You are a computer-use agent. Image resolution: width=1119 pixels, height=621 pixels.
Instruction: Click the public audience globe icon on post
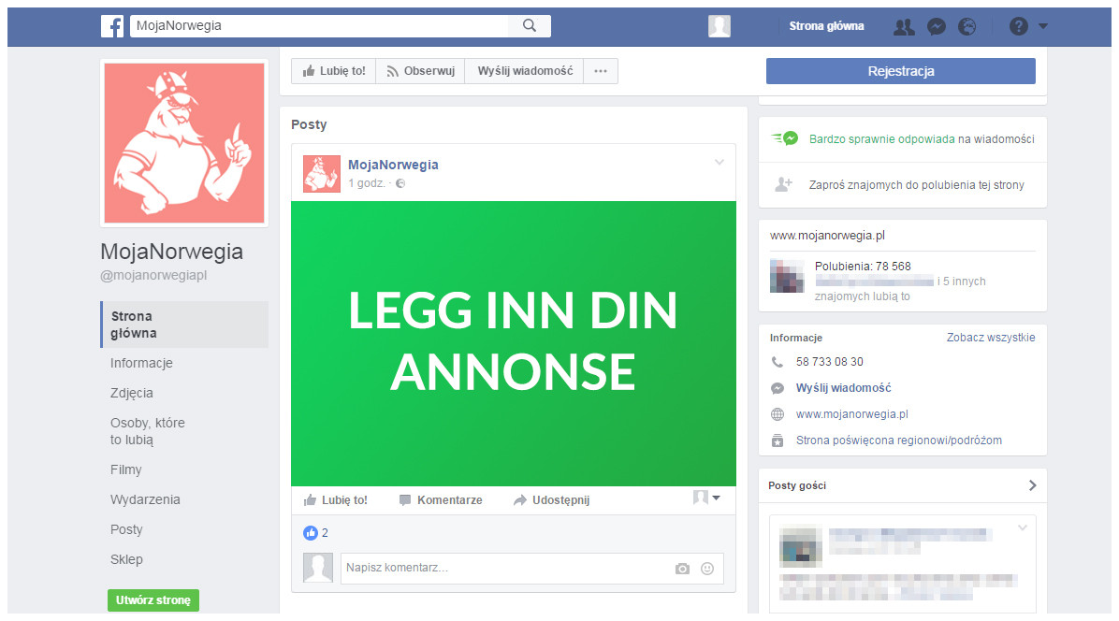tap(400, 183)
